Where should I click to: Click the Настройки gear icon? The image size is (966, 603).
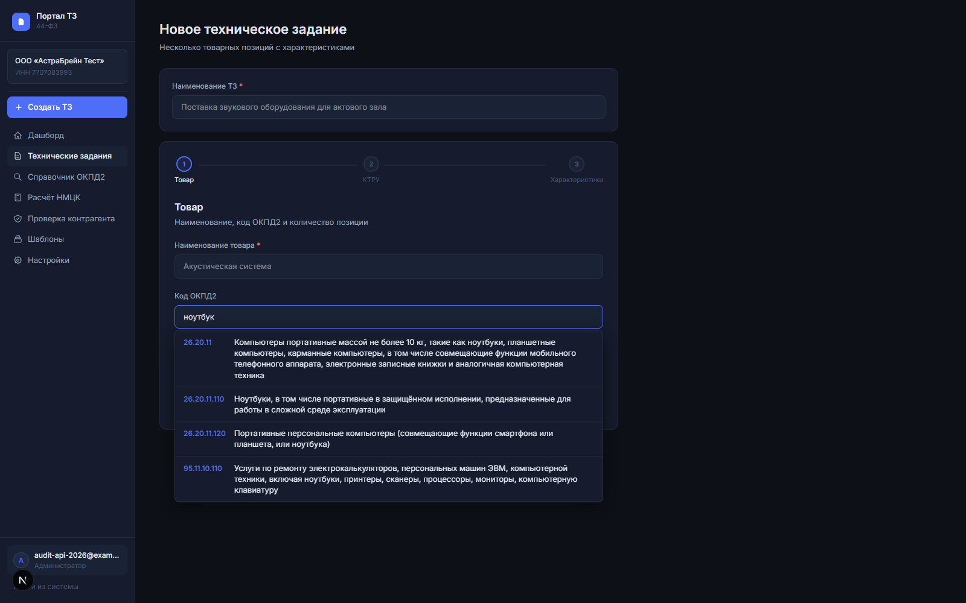tap(18, 260)
